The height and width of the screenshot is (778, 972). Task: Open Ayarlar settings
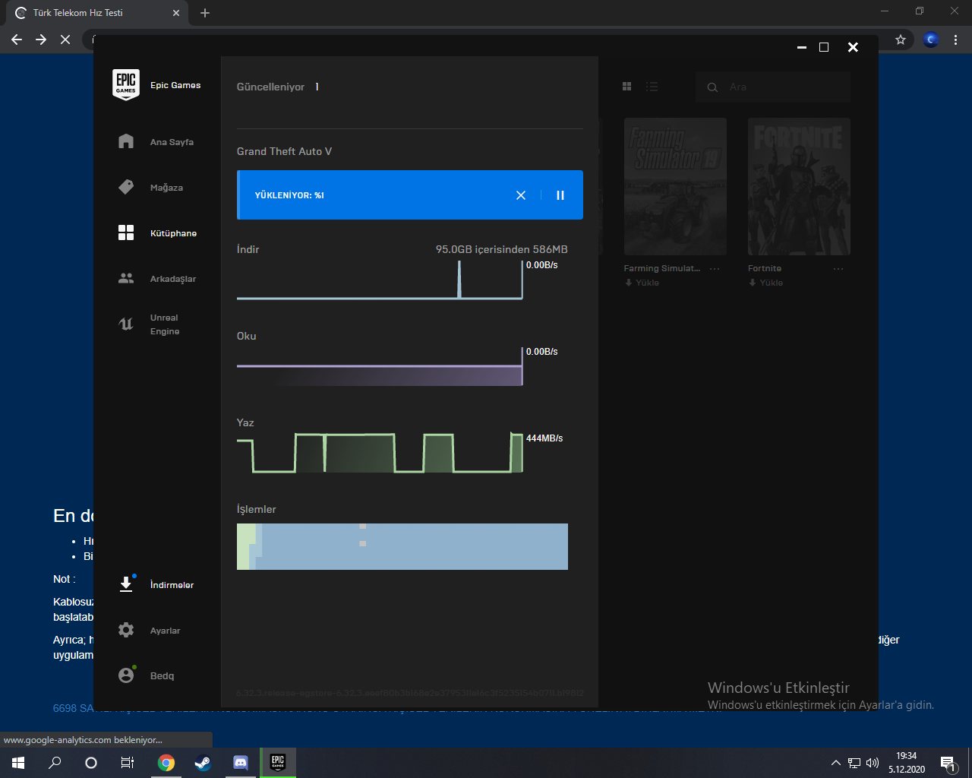point(165,631)
